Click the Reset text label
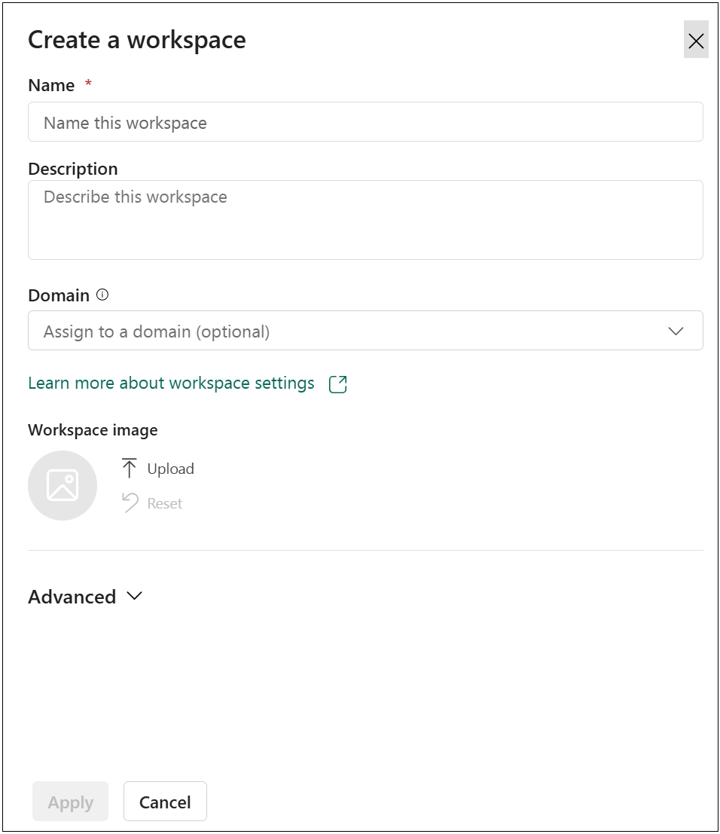 (x=165, y=503)
